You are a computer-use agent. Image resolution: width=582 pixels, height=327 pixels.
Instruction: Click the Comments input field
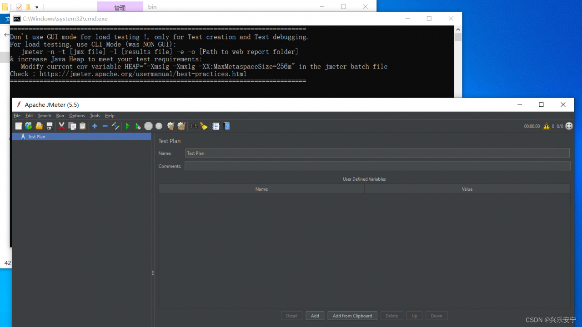pos(377,166)
